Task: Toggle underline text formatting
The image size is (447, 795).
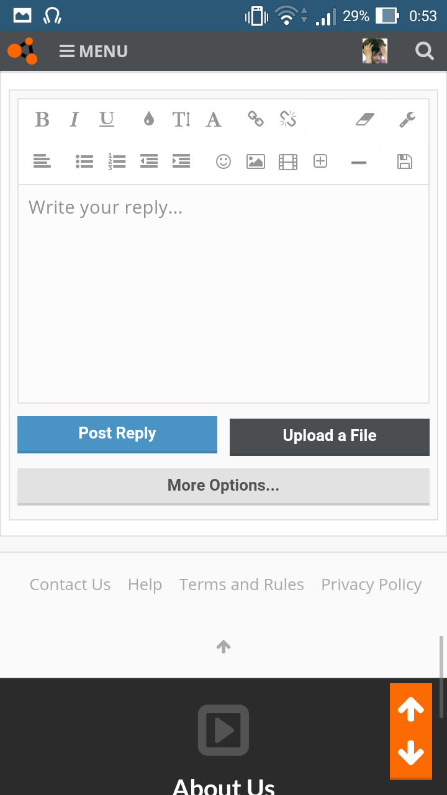Action: point(107,119)
